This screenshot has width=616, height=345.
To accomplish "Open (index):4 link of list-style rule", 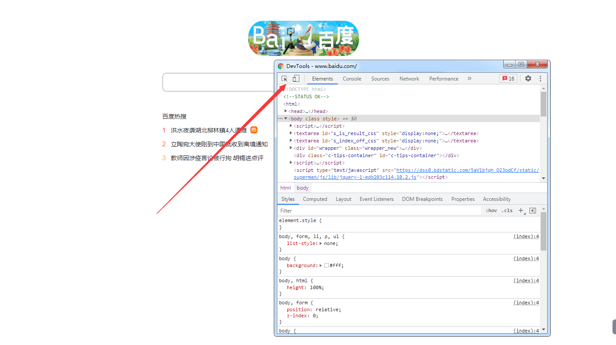I will click(x=526, y=236).
